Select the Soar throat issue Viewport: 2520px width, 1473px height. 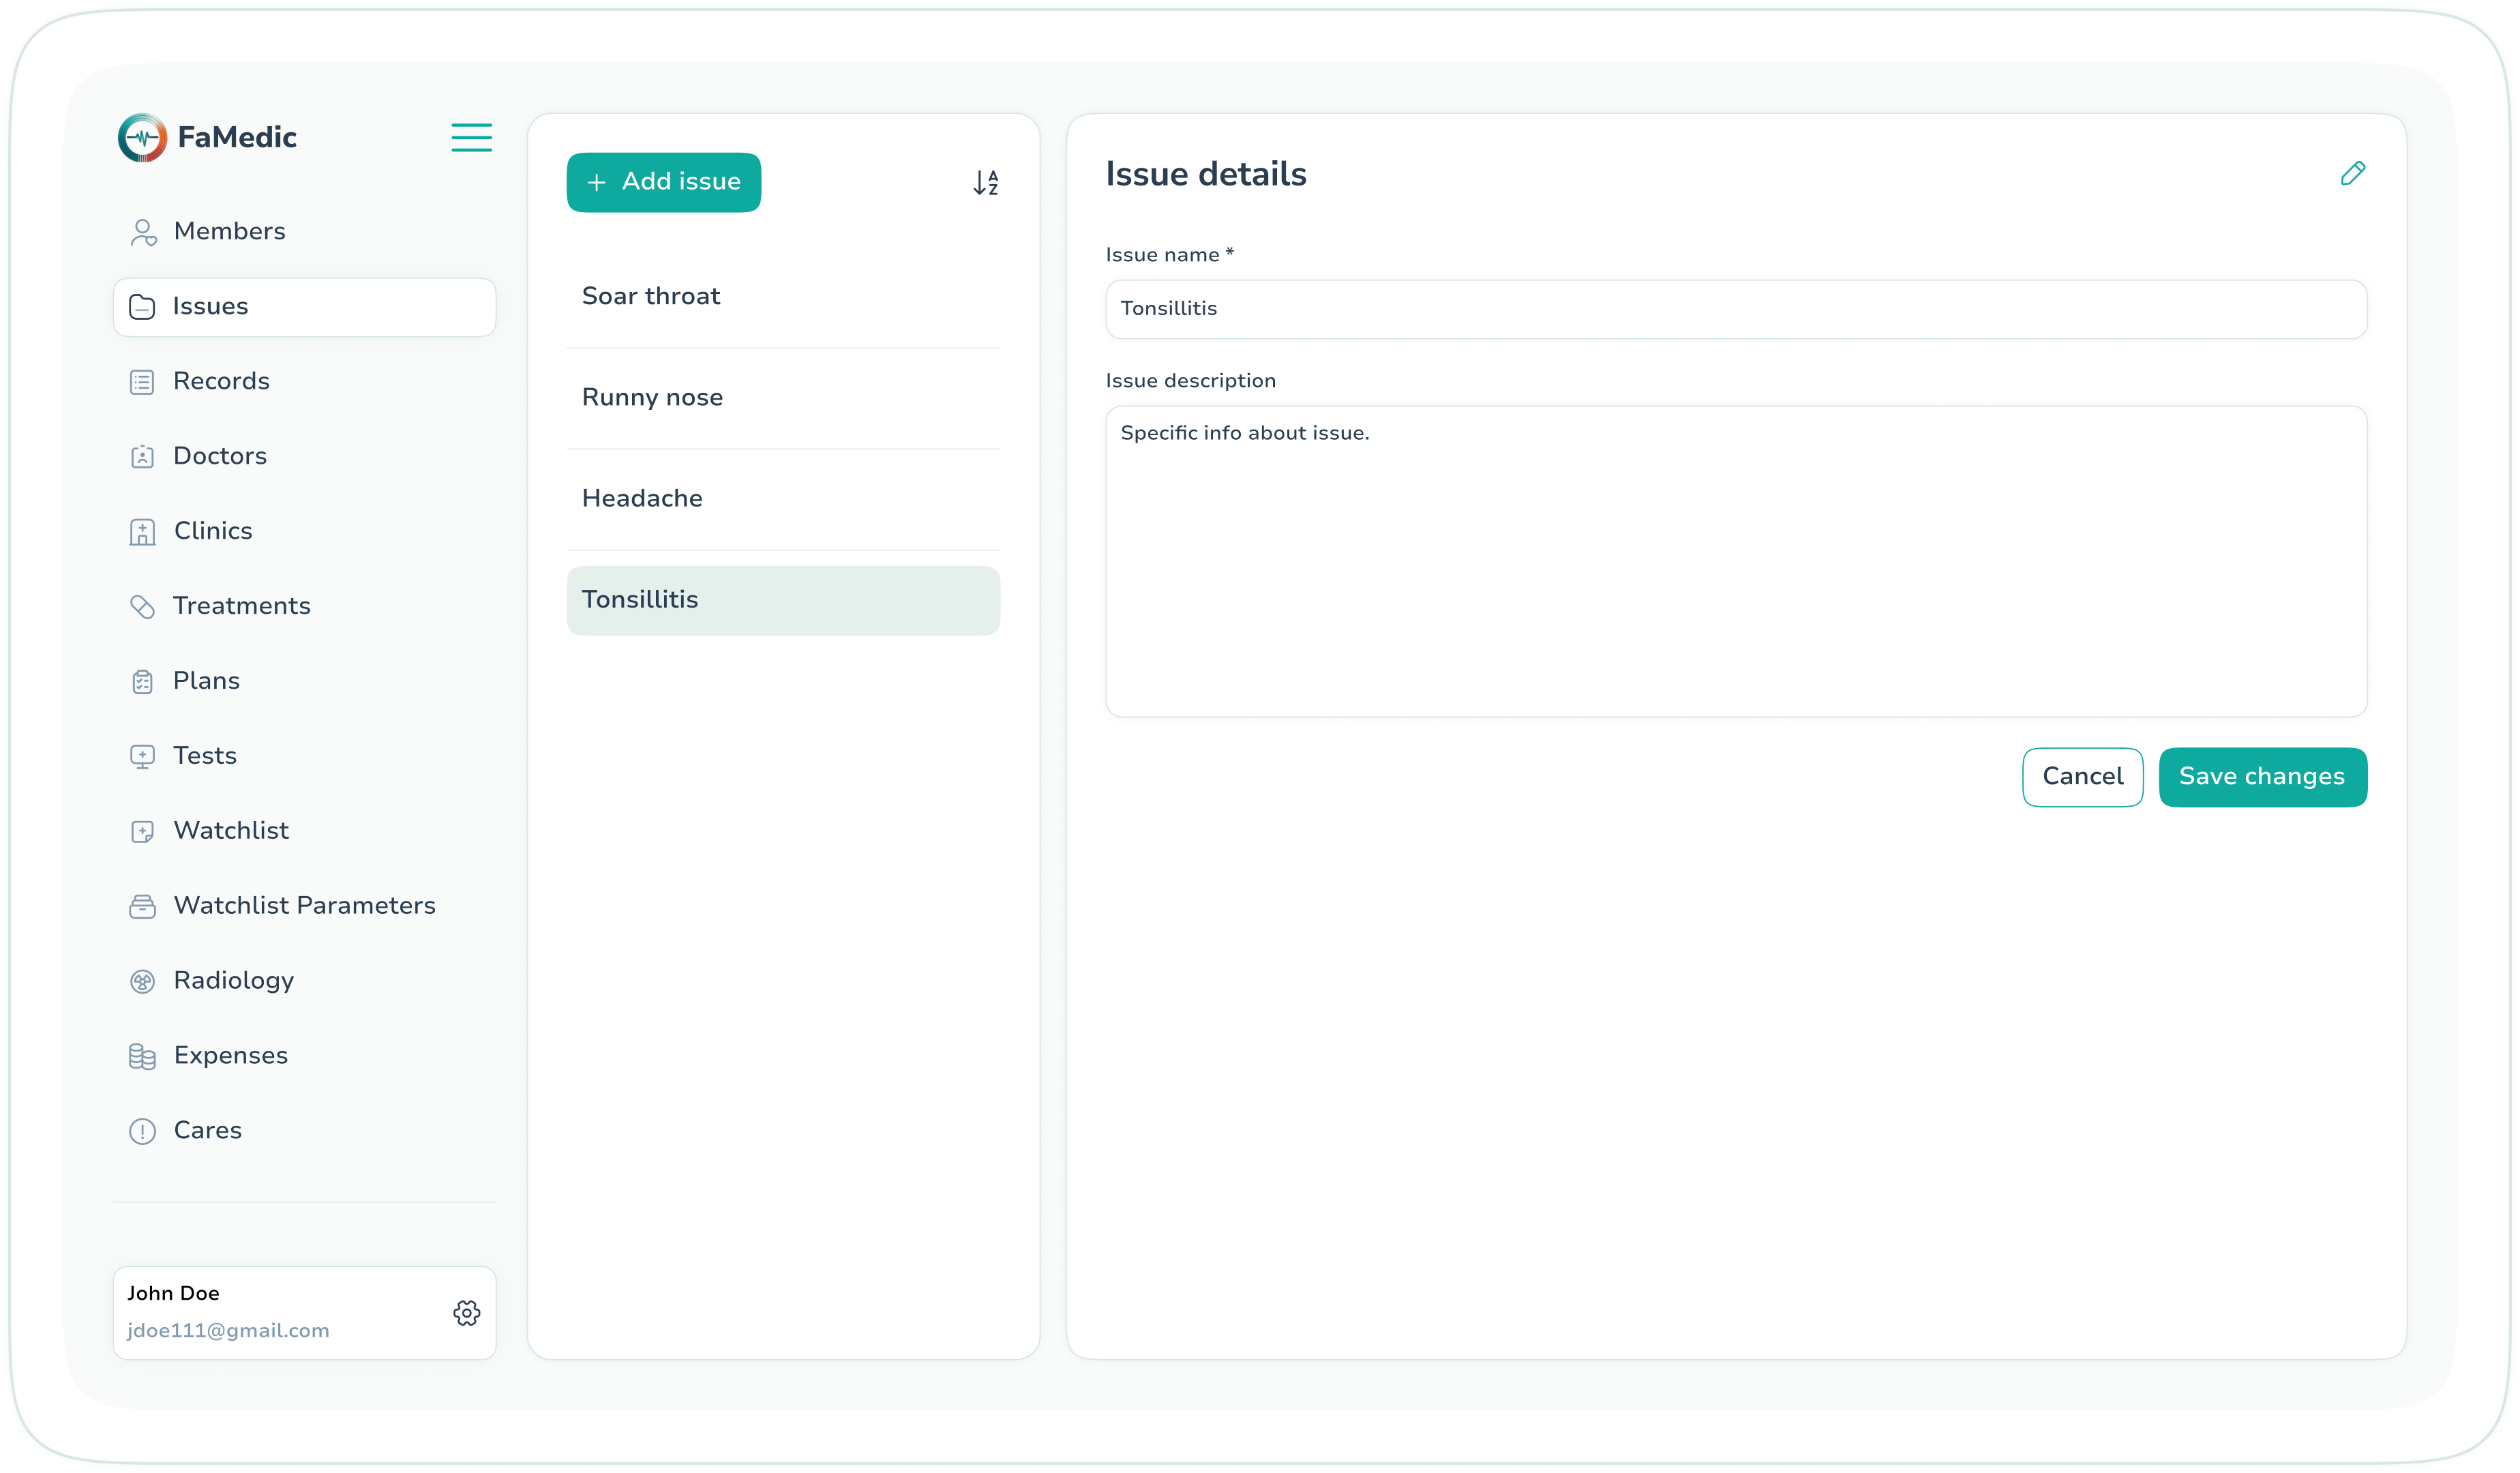point(783,297)
